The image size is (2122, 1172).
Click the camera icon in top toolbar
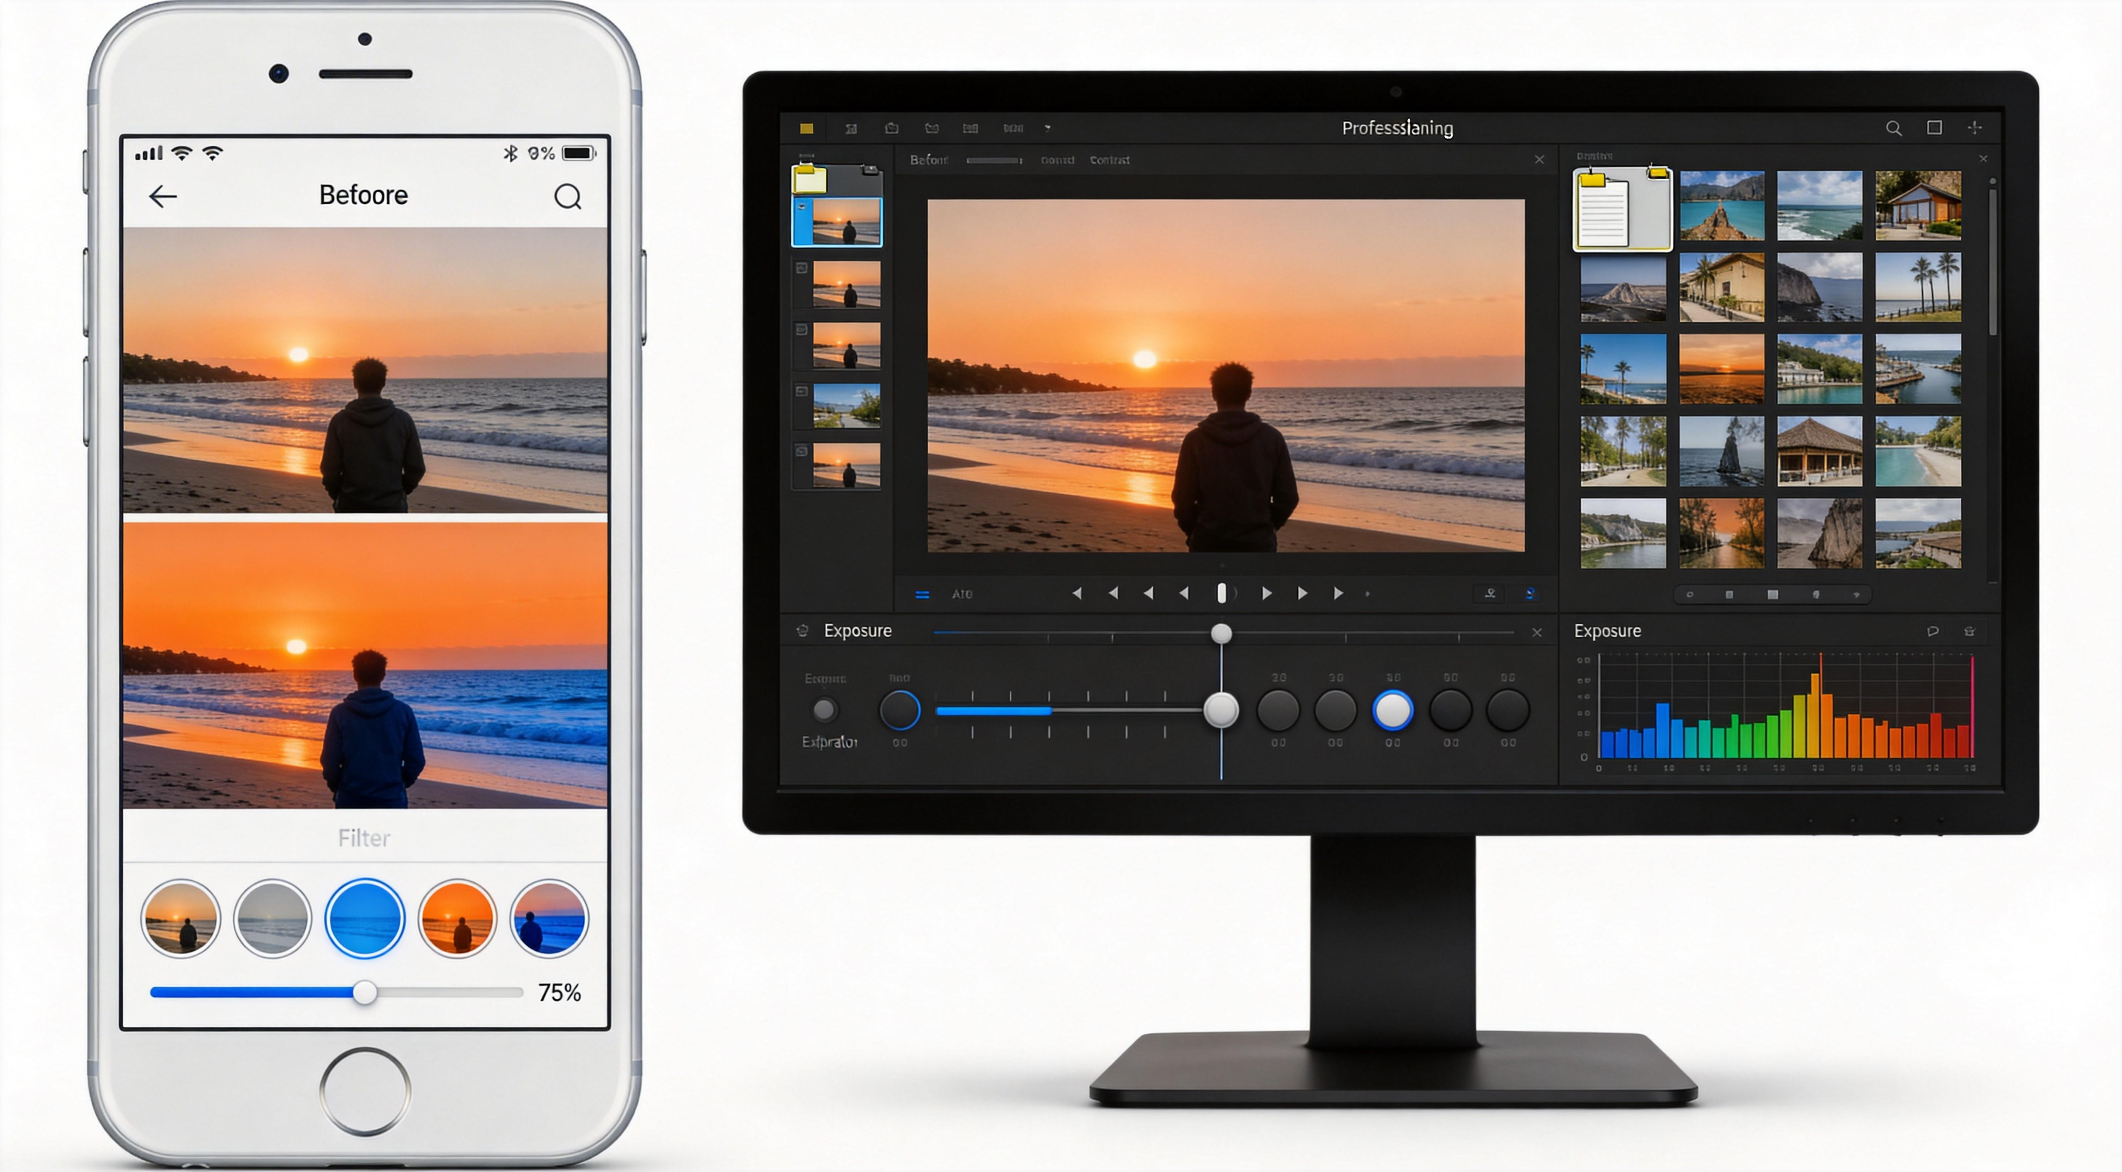891,128
